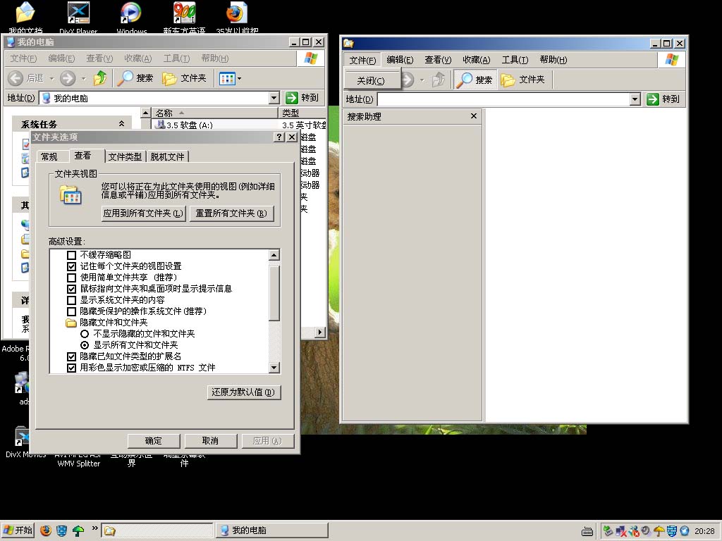Check 'Do not cache thumbnails' (不缓存缩略图)

click(x=71, y=255)
